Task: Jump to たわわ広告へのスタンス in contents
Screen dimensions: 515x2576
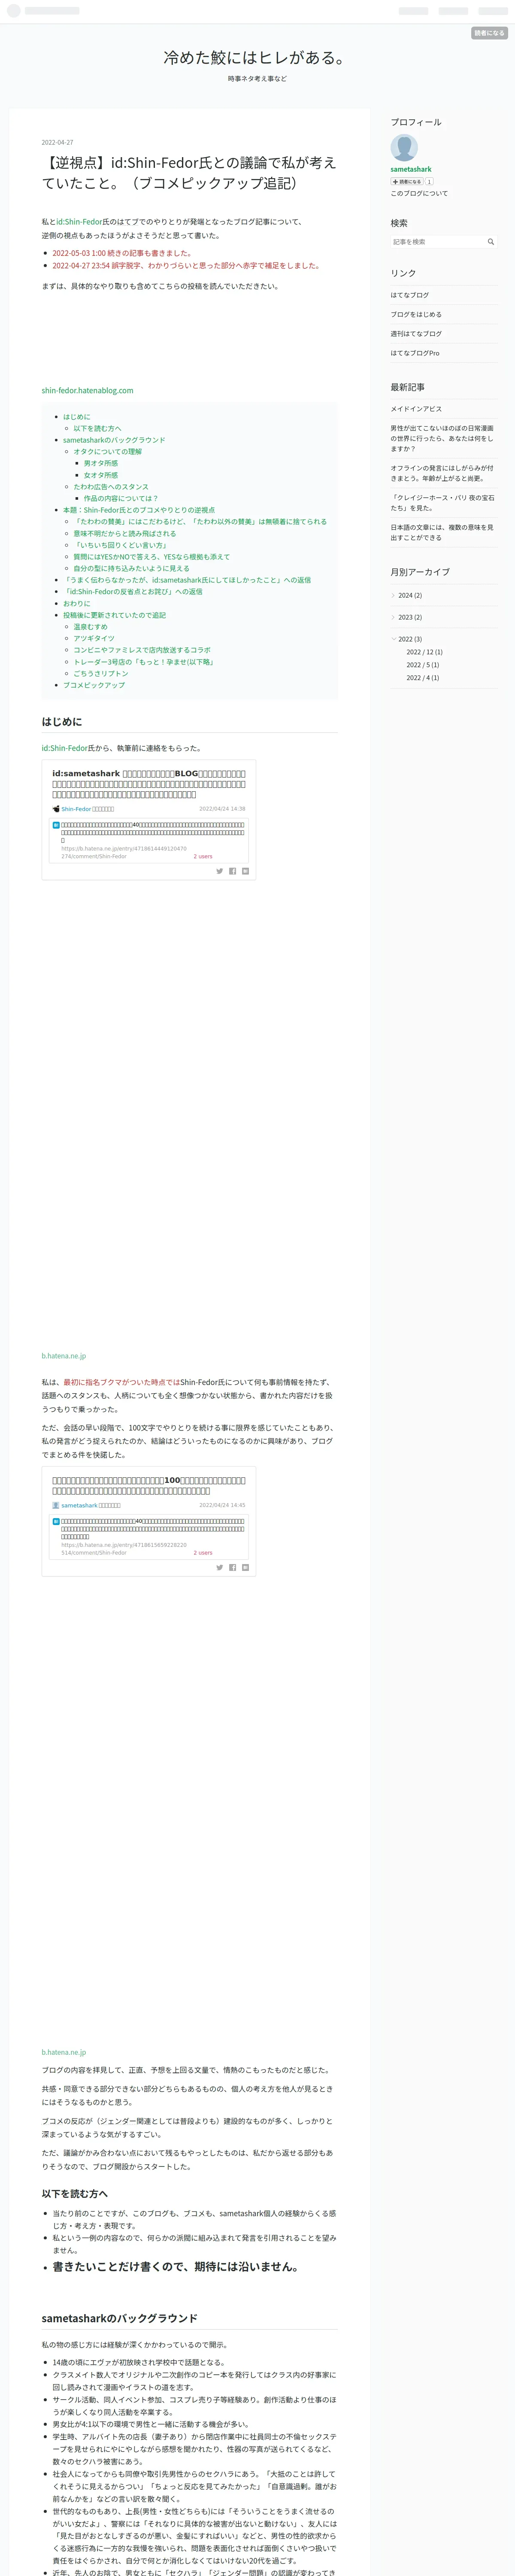Action: [x=111, y=487]
